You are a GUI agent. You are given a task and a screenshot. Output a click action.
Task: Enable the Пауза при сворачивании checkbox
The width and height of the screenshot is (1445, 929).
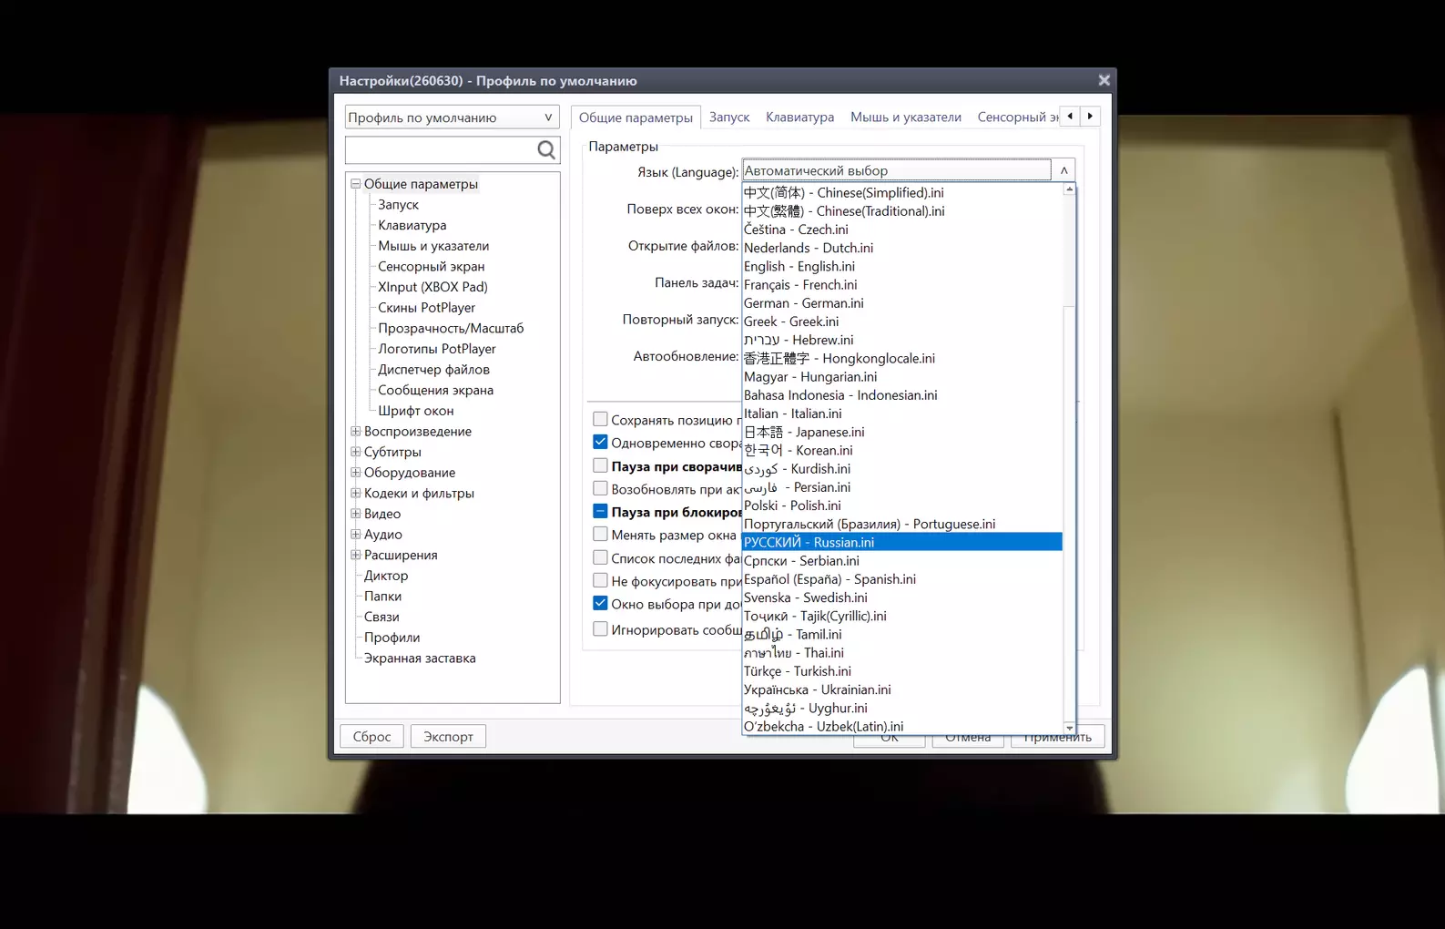click(x=600, y=465)
